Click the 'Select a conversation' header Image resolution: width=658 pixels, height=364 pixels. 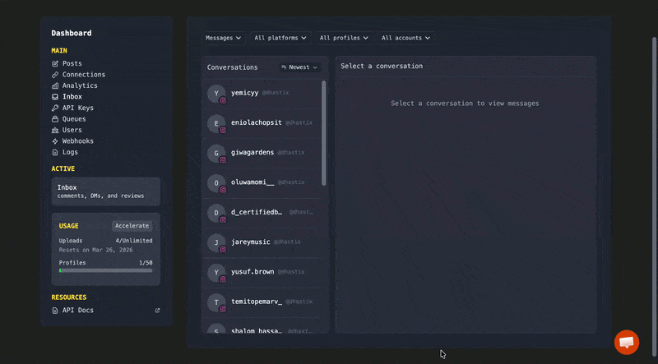pyautogui.click(x=382, y=67)
